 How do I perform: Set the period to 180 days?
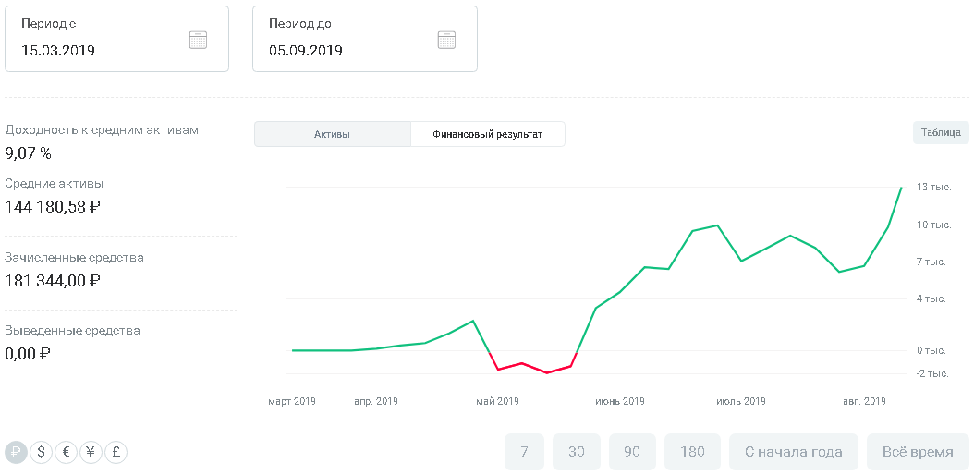[x=692, y=451]
